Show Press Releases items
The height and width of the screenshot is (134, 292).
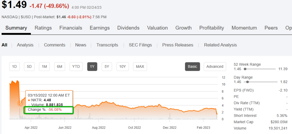[x=178, y=45]
